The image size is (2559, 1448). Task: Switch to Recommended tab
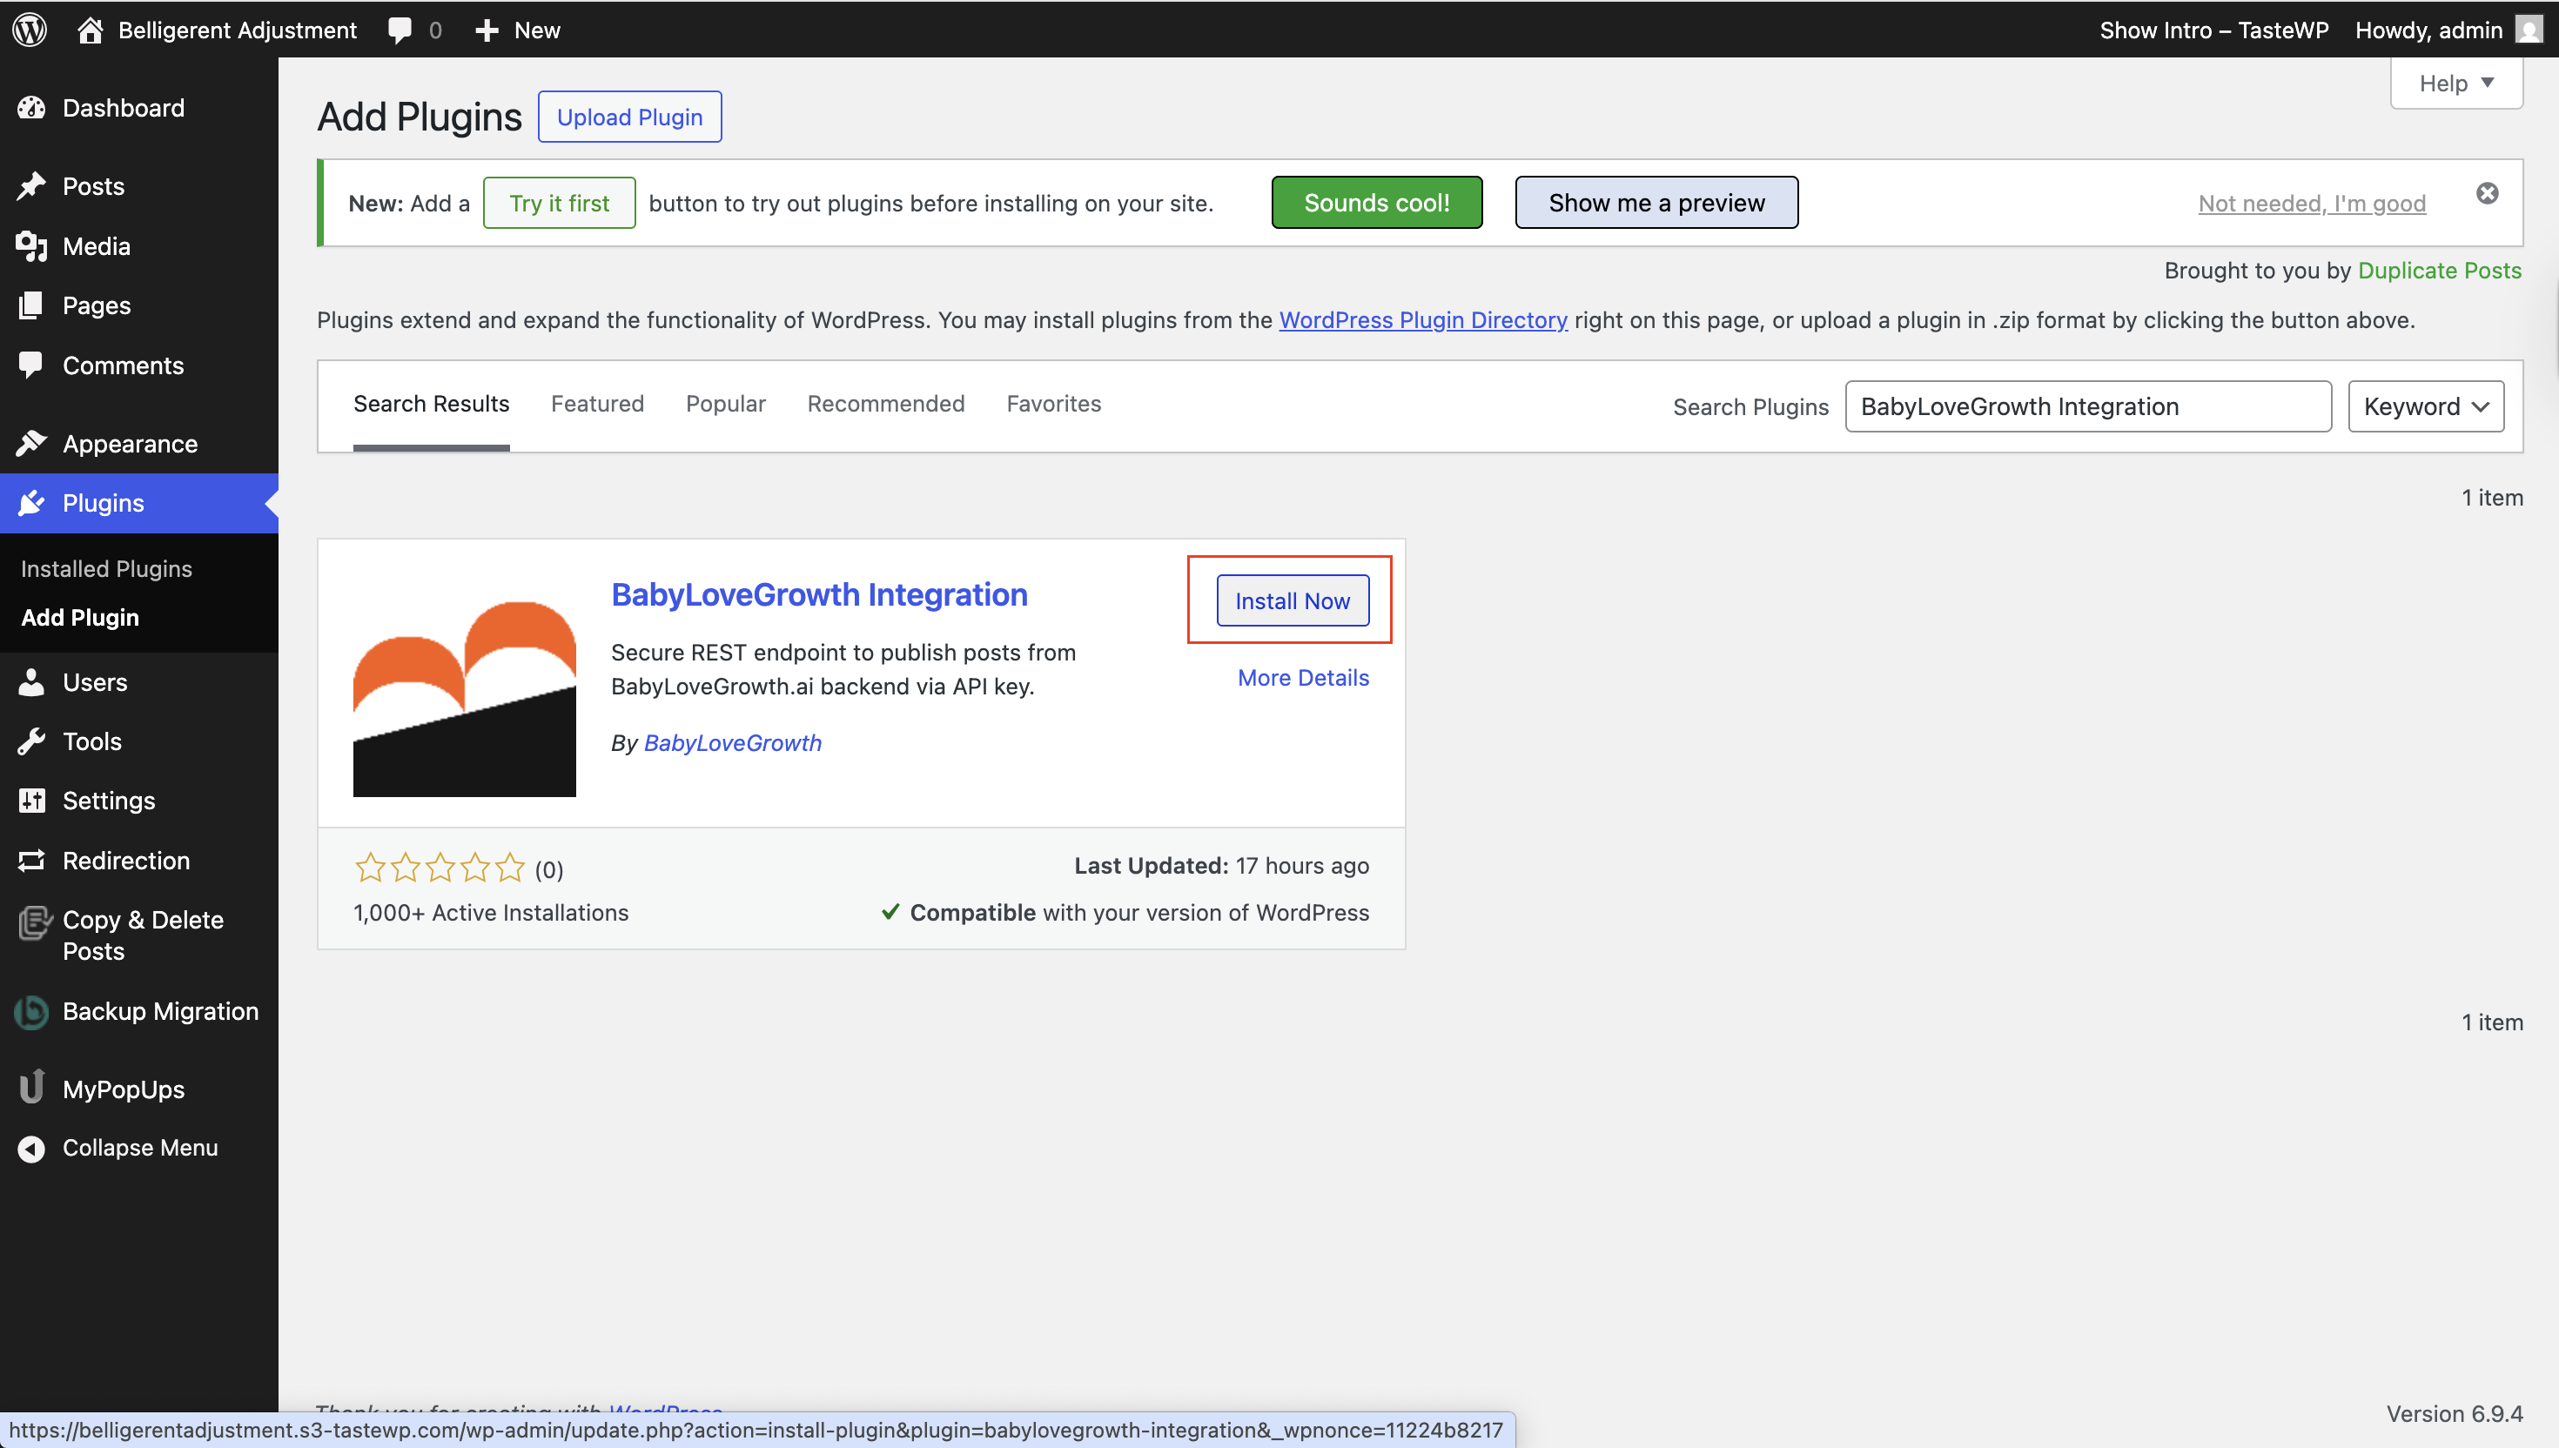pyautogui.click(x=885, y=404)
